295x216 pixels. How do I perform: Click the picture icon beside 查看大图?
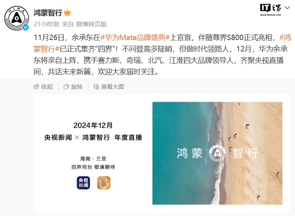[x=96, y=86]
